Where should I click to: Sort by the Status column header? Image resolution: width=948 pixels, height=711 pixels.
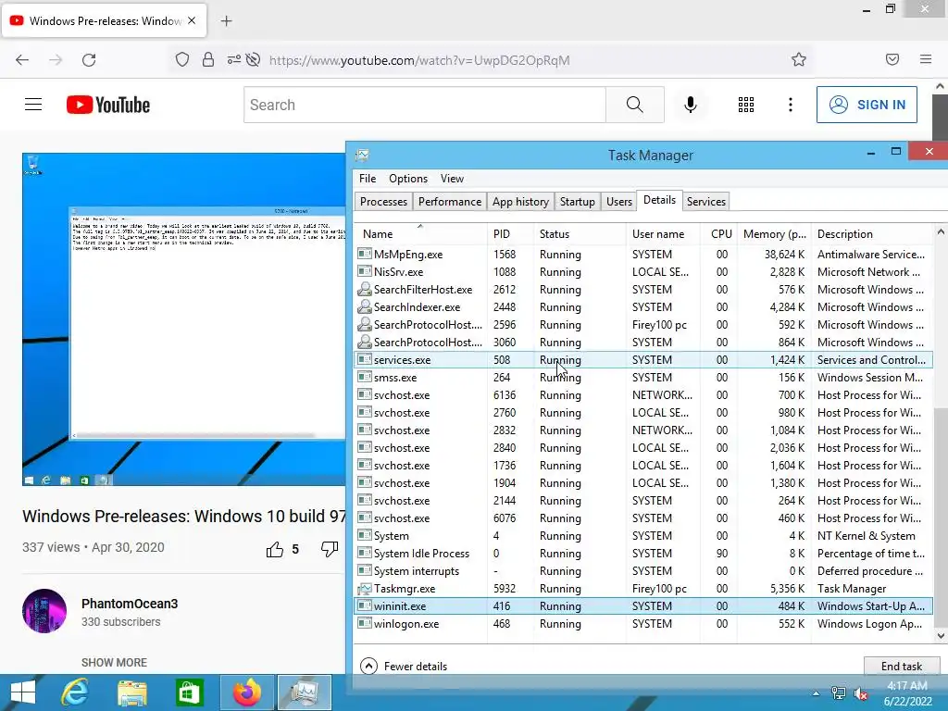point(580,234)
